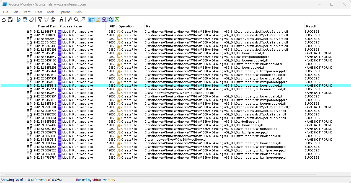Click the 'Showing 36 of 110,410 events' status text
Screen dimensions: 351x183
click(x=31, y=180)
